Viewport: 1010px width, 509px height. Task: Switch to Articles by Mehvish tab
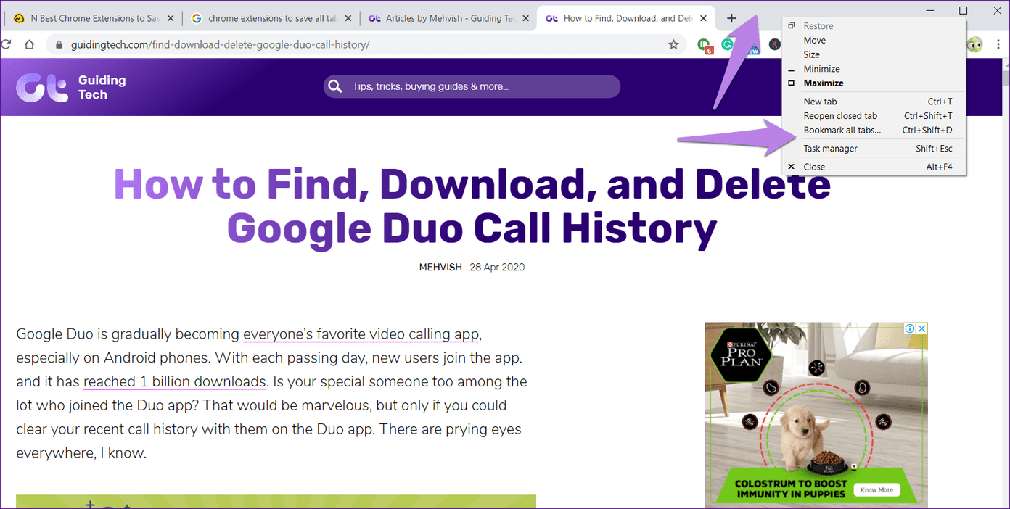point(448,18)
